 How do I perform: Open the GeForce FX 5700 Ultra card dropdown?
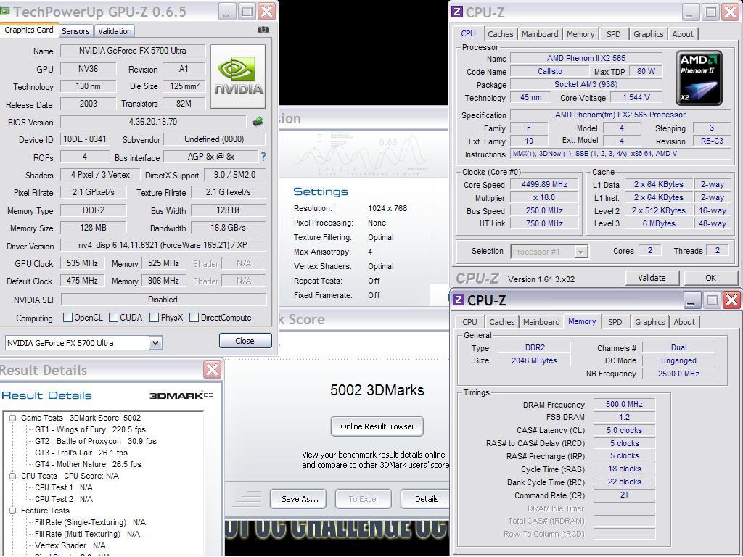[155, 343]
